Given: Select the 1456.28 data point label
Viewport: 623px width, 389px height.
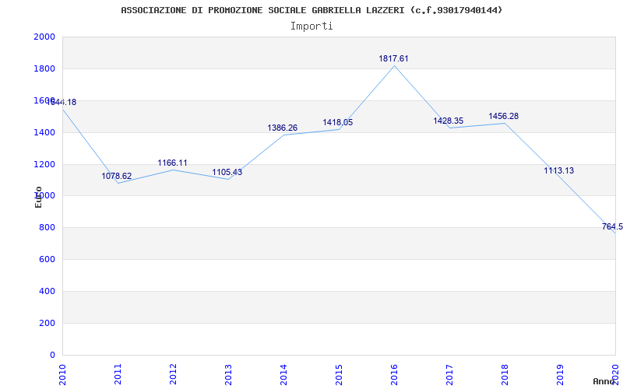Looking at the screenshot, I should click(x=504, y=116).
